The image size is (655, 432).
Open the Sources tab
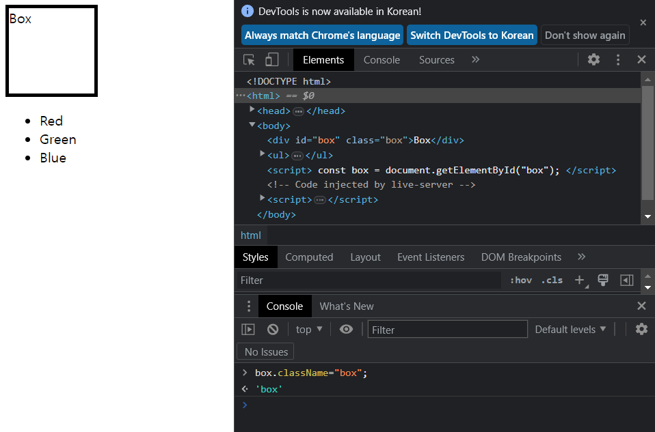tap(436, 59)
